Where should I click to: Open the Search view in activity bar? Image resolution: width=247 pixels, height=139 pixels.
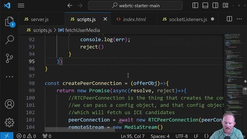(x=9, y=39)
